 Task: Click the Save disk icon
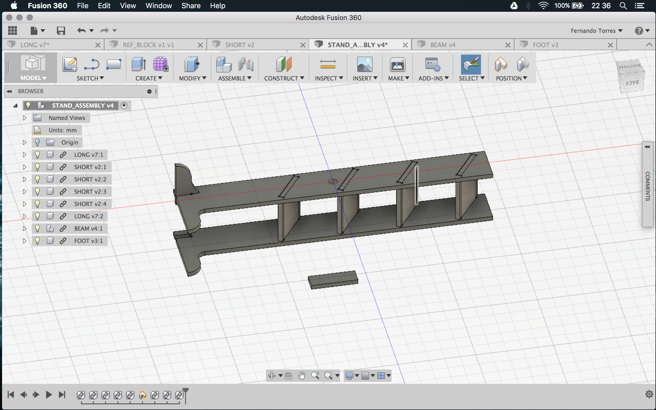point(61,31)
